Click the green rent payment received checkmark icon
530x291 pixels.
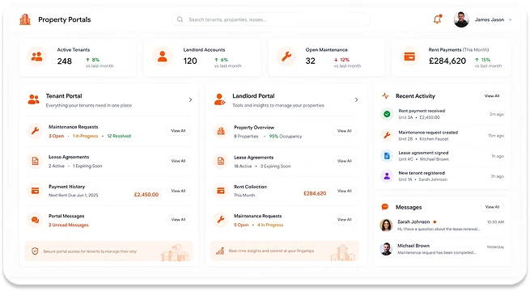coord(387,114)
